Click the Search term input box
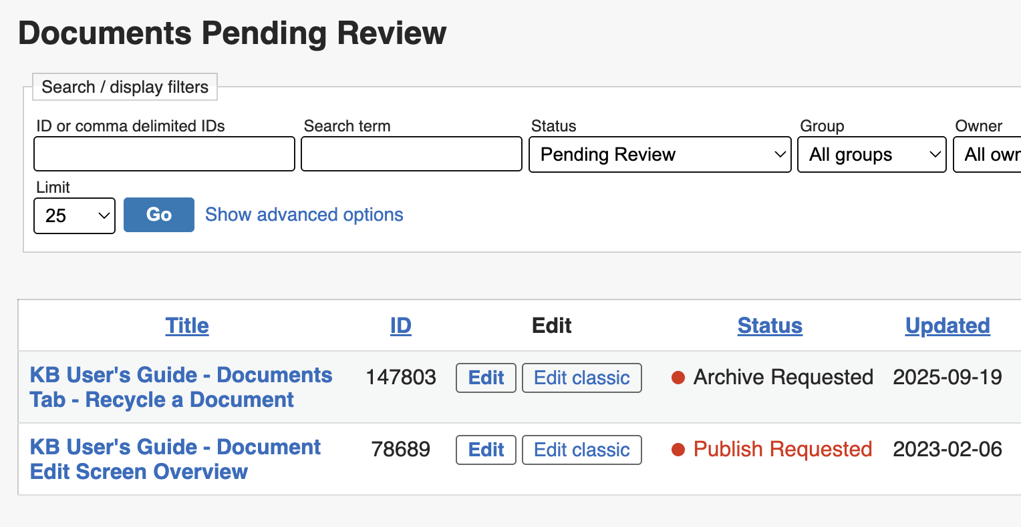 point(411,154)
